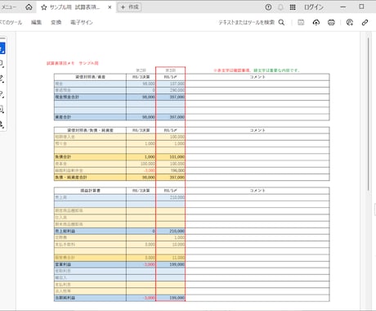Click the + 作成 button
This screenshot has height=311, width=376.
click(130, 7)
